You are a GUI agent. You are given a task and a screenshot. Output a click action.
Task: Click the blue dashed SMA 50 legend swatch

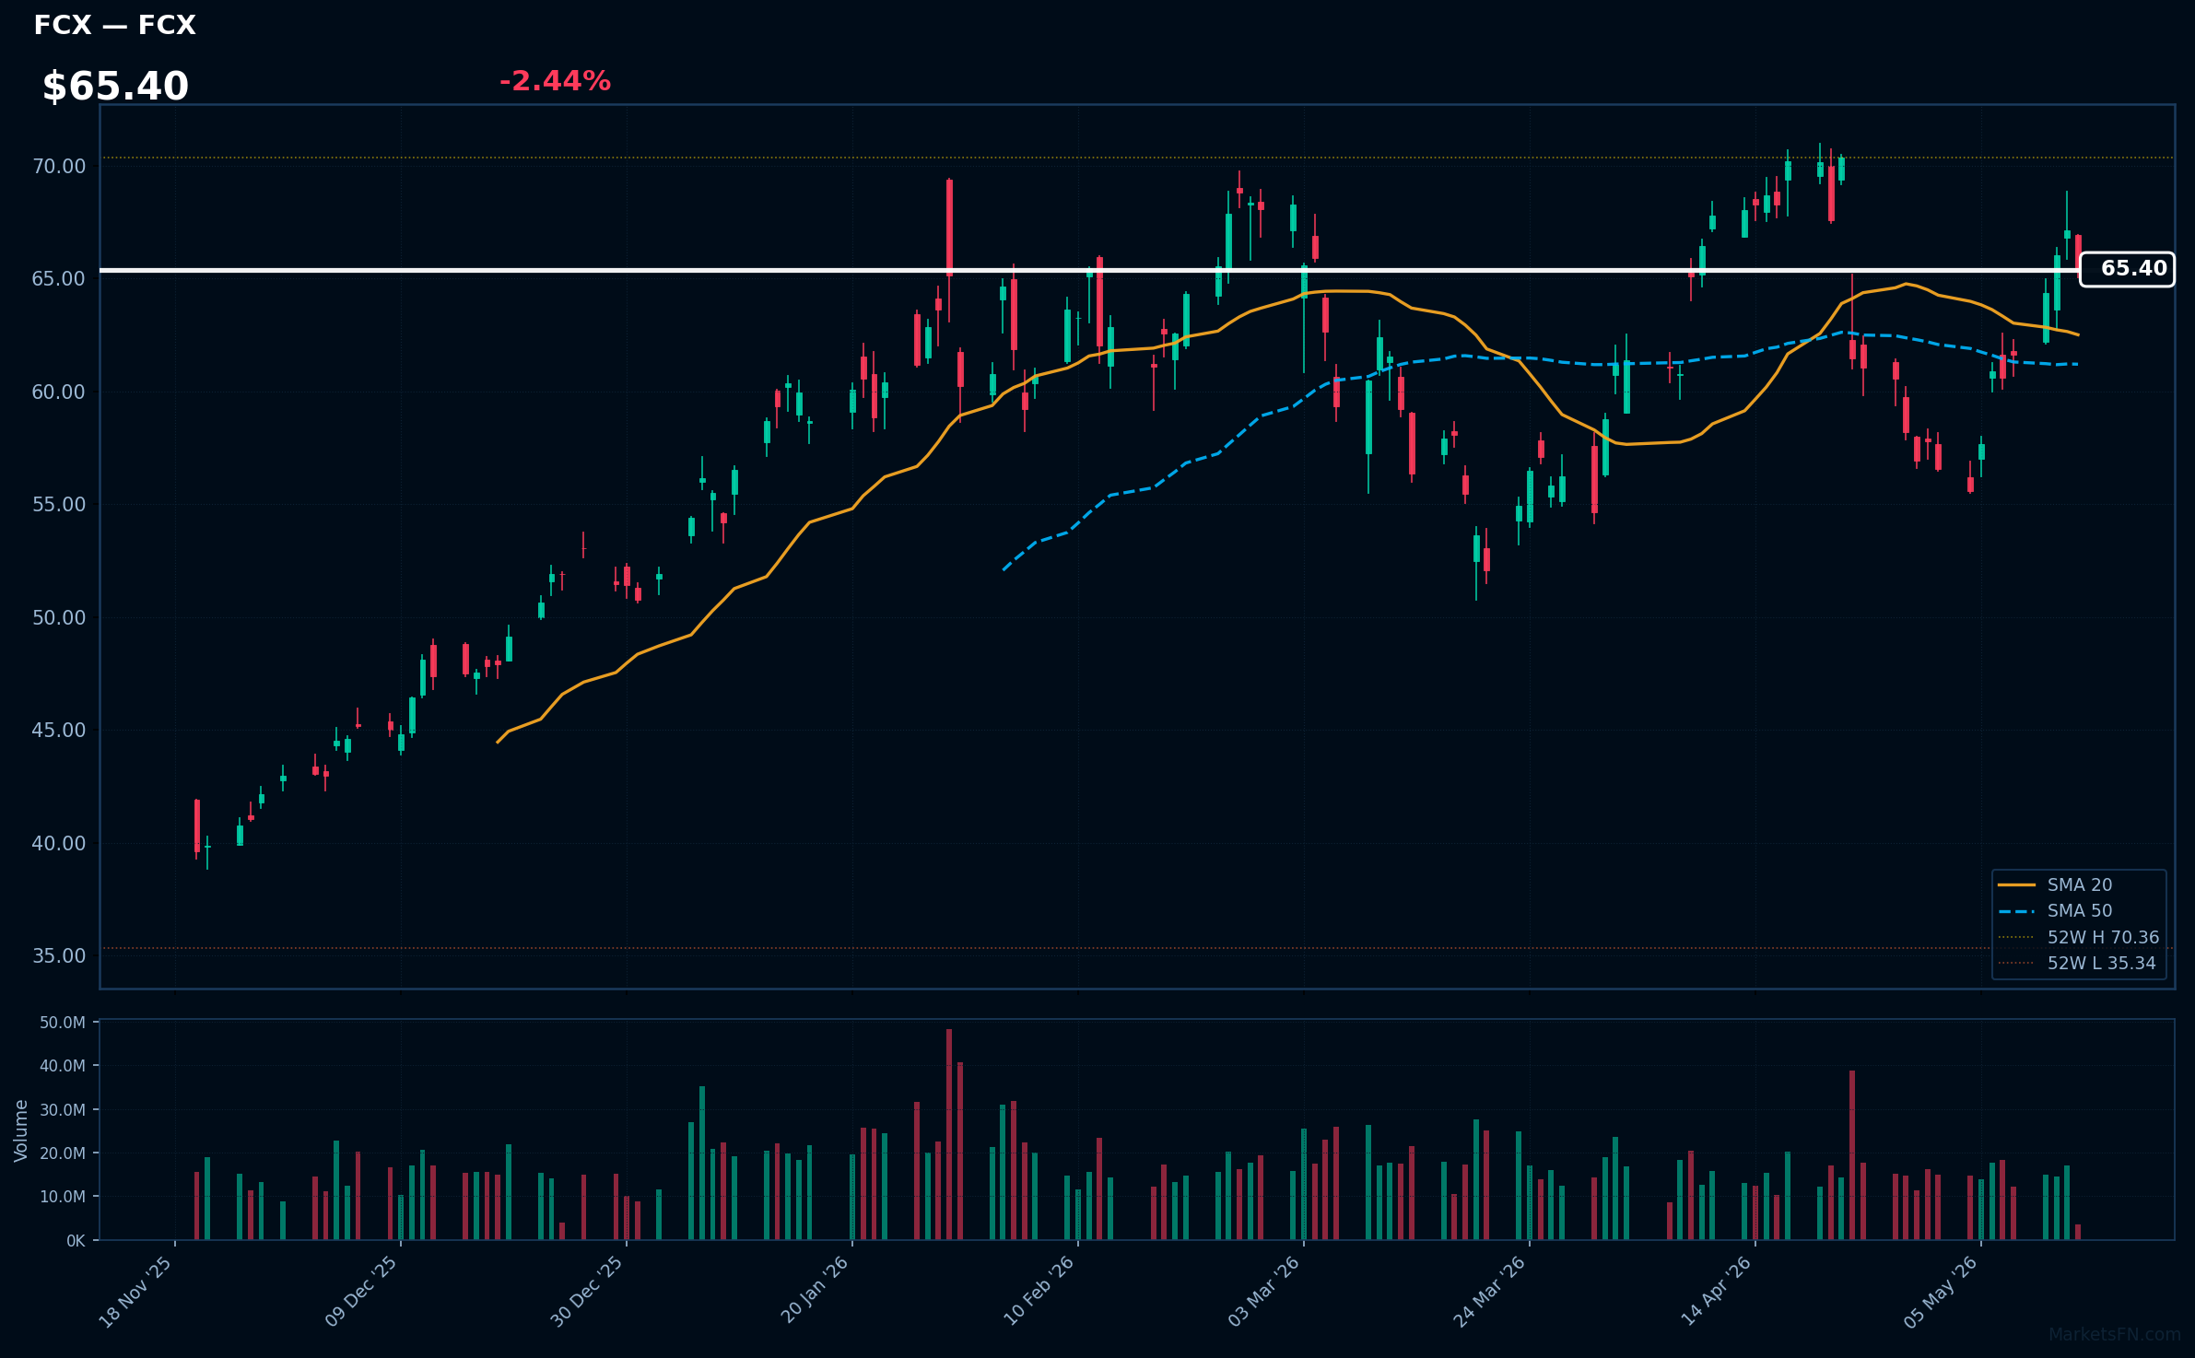pos(2016,911)
